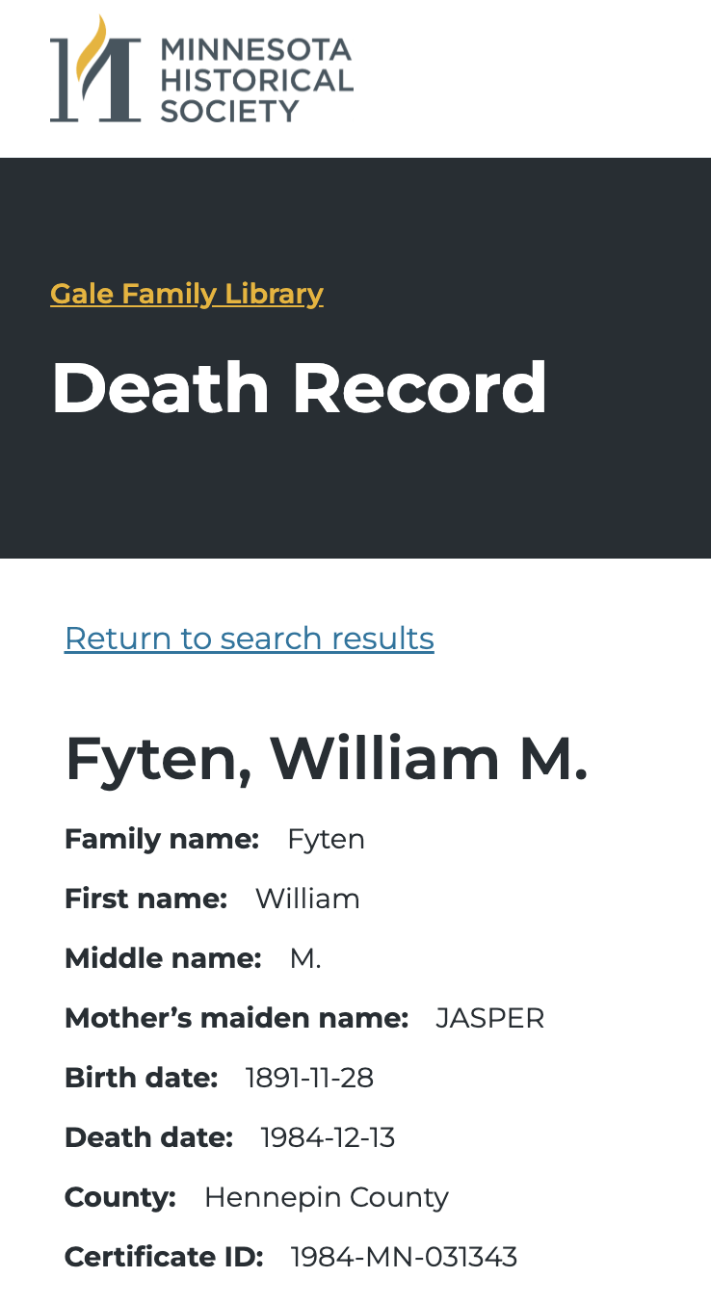Click the County label
The height and width of the screenshot is (1304, 711).
coord(120,1198)
